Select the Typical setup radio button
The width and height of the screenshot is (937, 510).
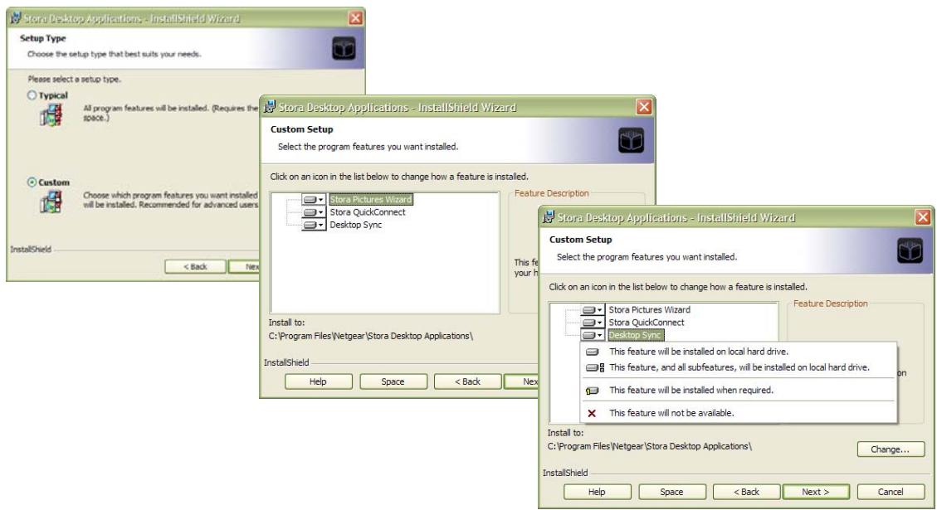click(32, 95)
